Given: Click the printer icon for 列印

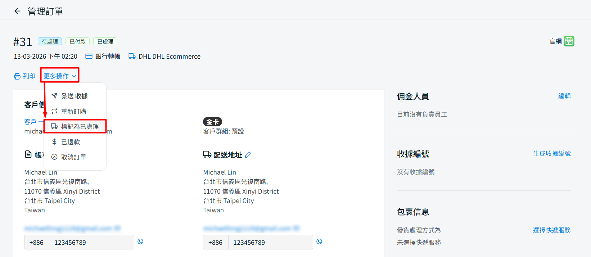Looking at the screenshot, I should [x=17, y=76].
